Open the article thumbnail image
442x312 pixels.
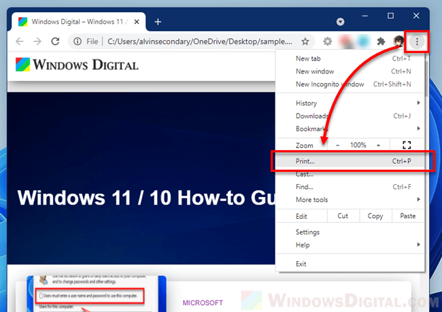pos(97,294)
